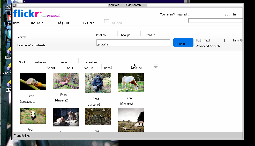The image size is (255, 146).
Task: Switch to Photos search tab
Action: (x=101, y=35)
